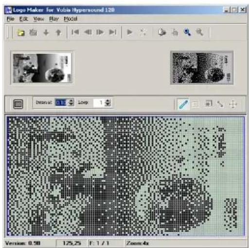Step forward to the next frame
Image resolution: width=249 pixels, height=248 pixels.
[x=100, y=32]
